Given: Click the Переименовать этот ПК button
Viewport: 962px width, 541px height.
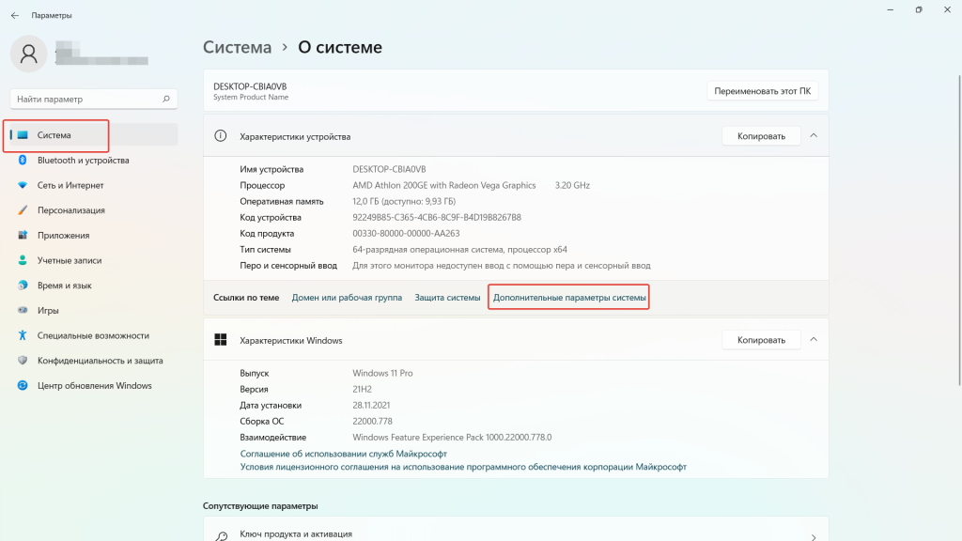Looking at the screenshot, I should [762, 91].
